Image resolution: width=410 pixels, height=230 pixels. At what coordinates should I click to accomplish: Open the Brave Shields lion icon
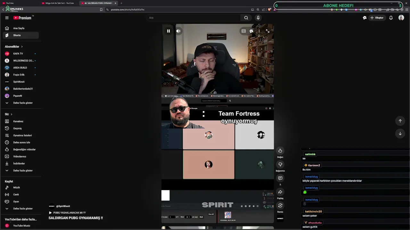(x=269, y=10)
